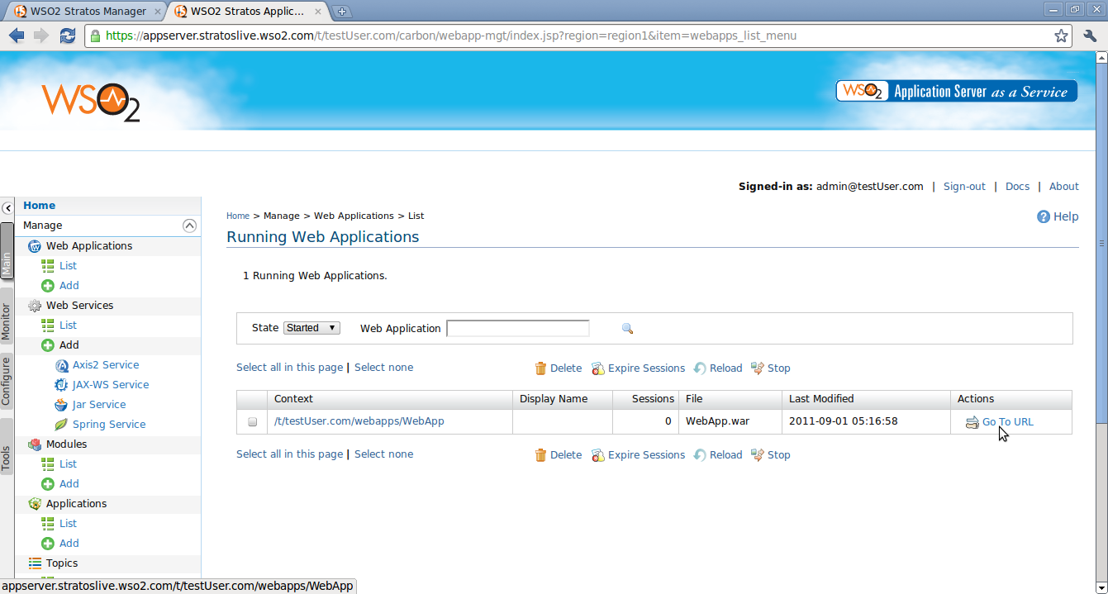Click the page vertical scrollbar

click(1102, 244)
